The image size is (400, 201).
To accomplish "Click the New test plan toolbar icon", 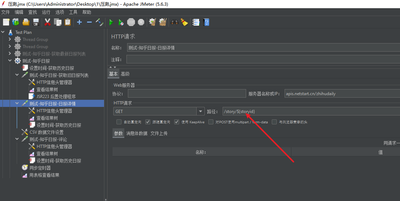I will (x=6, y=22).
